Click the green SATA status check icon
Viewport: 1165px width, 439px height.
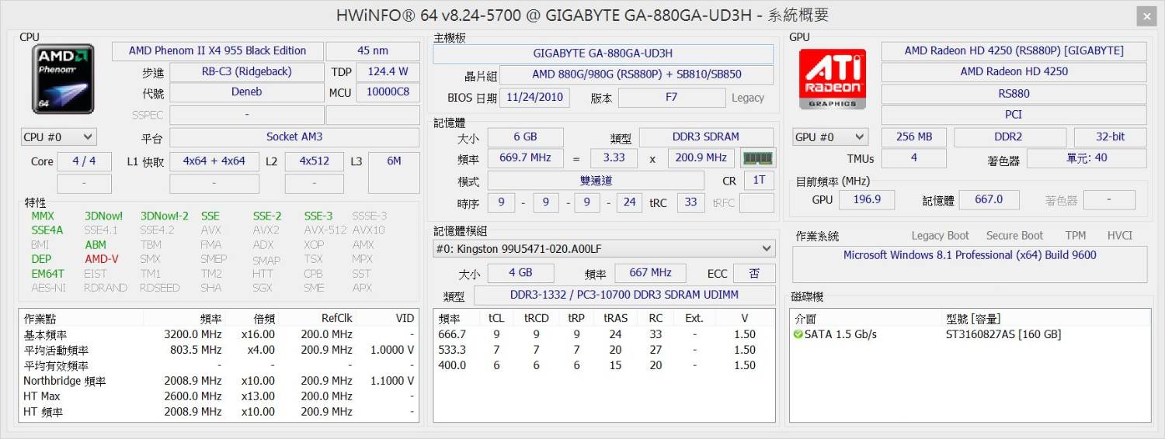tap(798, 334)
